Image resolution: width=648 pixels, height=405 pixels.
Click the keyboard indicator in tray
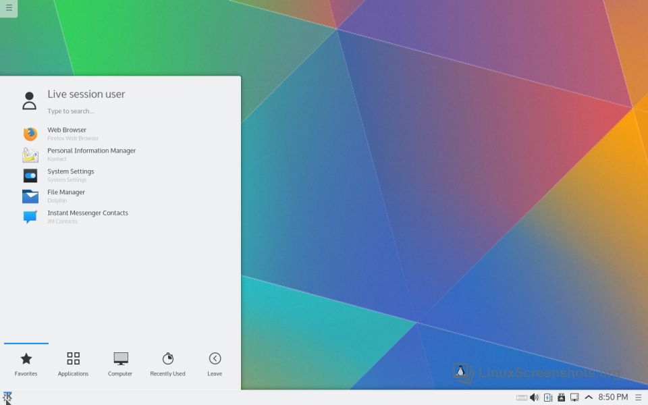[521, 398]
